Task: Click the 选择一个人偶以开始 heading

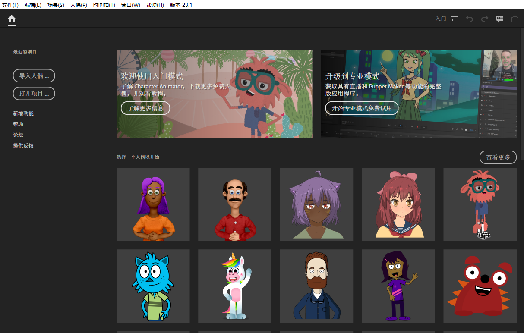Action: 138,157
